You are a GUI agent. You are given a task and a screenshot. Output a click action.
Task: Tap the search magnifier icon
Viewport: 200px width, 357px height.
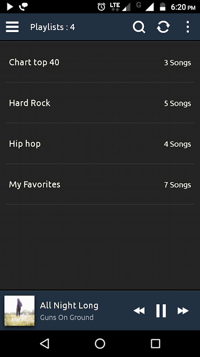point(139,27)
